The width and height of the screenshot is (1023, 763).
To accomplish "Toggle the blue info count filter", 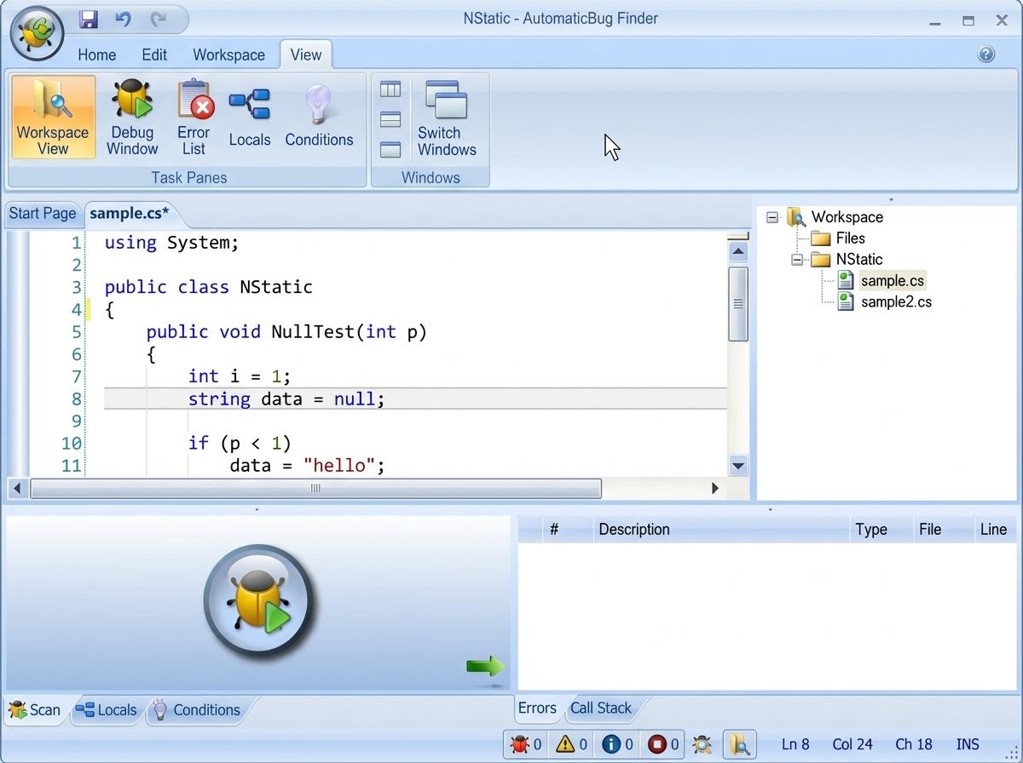I will click(x=616, y=744).
